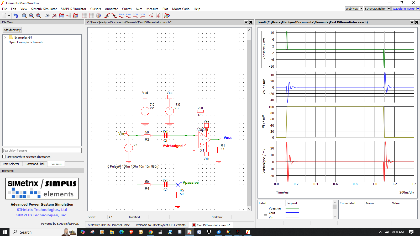Click the Search by filename field
The width and height of the screenshot is (420, 236).
pyautogui.click(x=42, y=151)
